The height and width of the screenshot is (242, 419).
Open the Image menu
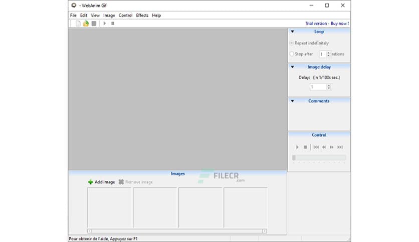click(x=109, y=15)
